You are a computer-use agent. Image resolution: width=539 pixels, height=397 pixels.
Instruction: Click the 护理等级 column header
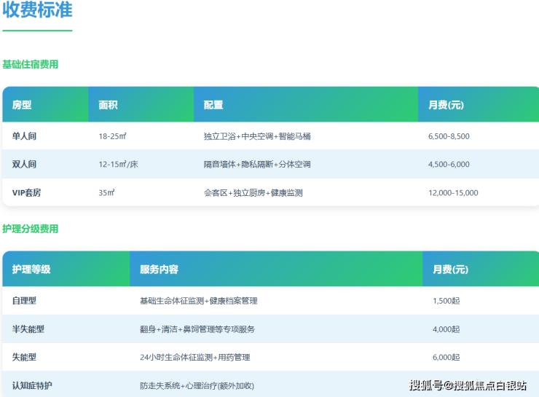[31, 270]
